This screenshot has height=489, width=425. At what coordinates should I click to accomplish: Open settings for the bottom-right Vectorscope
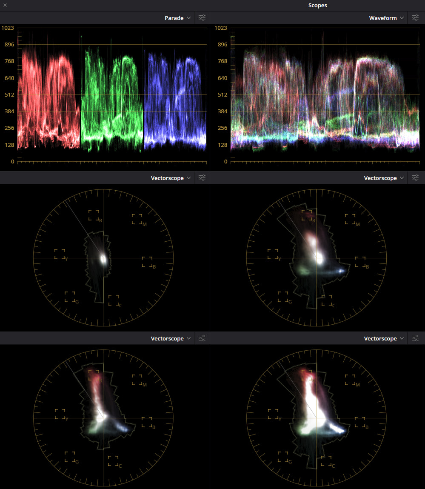click(415, 338)
